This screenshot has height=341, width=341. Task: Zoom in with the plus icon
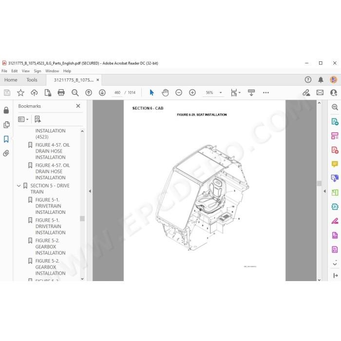(192, 93)
